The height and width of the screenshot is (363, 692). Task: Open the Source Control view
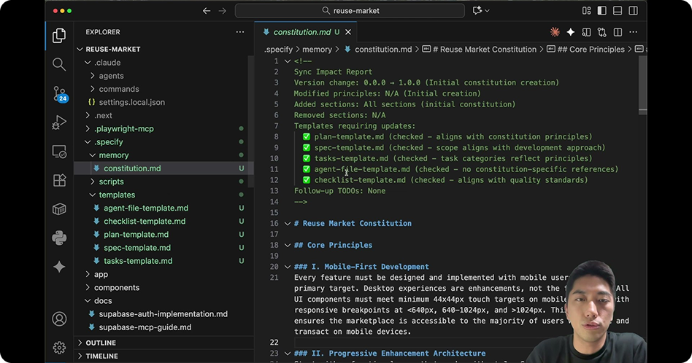pyautogui.click(x=59, y=93)
